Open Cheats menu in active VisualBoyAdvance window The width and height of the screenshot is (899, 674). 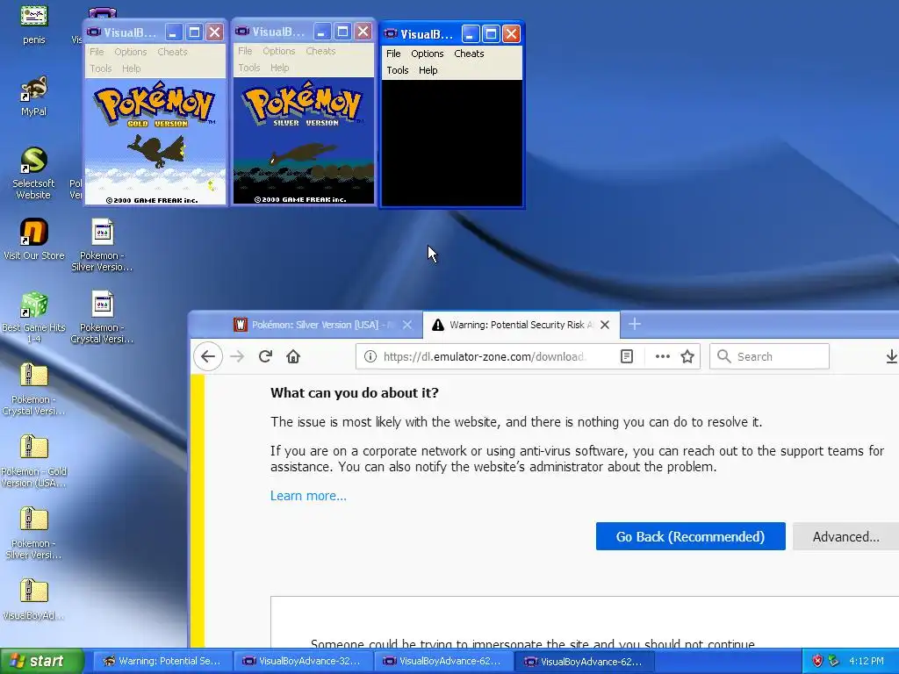click(x=469, y=54)
